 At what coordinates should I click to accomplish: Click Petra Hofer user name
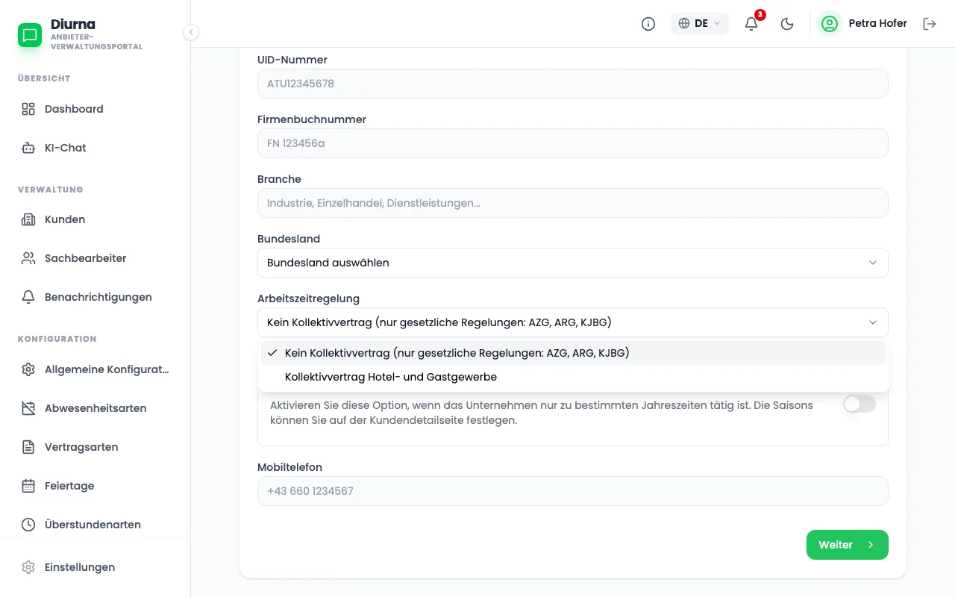(878, 23)
